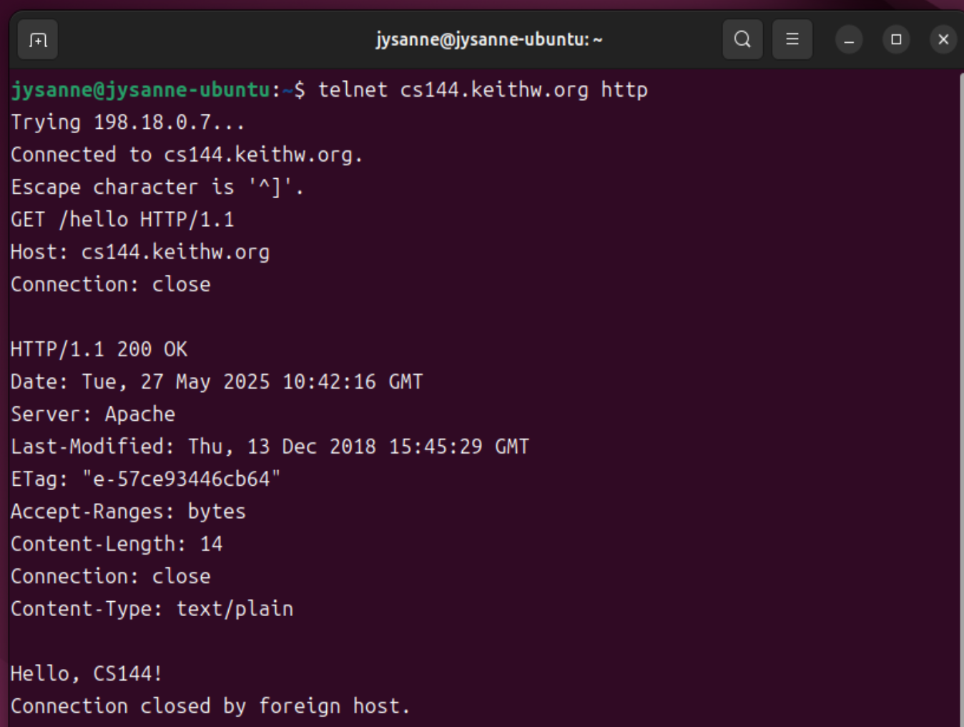Screen dimensions: 964x727
Task: Open a new terminal tab
Action: [x=38, y=40]
